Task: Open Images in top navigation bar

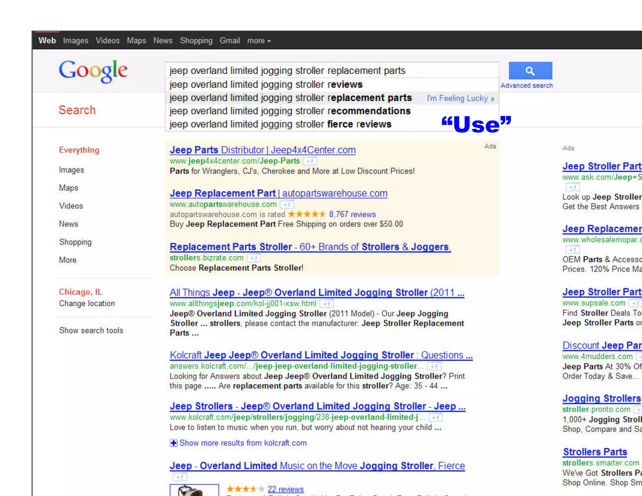Action: coord(76,41)
